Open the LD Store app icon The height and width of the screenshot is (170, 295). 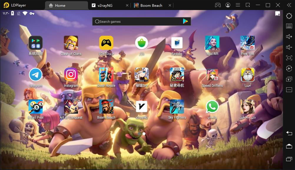[106, 43]
